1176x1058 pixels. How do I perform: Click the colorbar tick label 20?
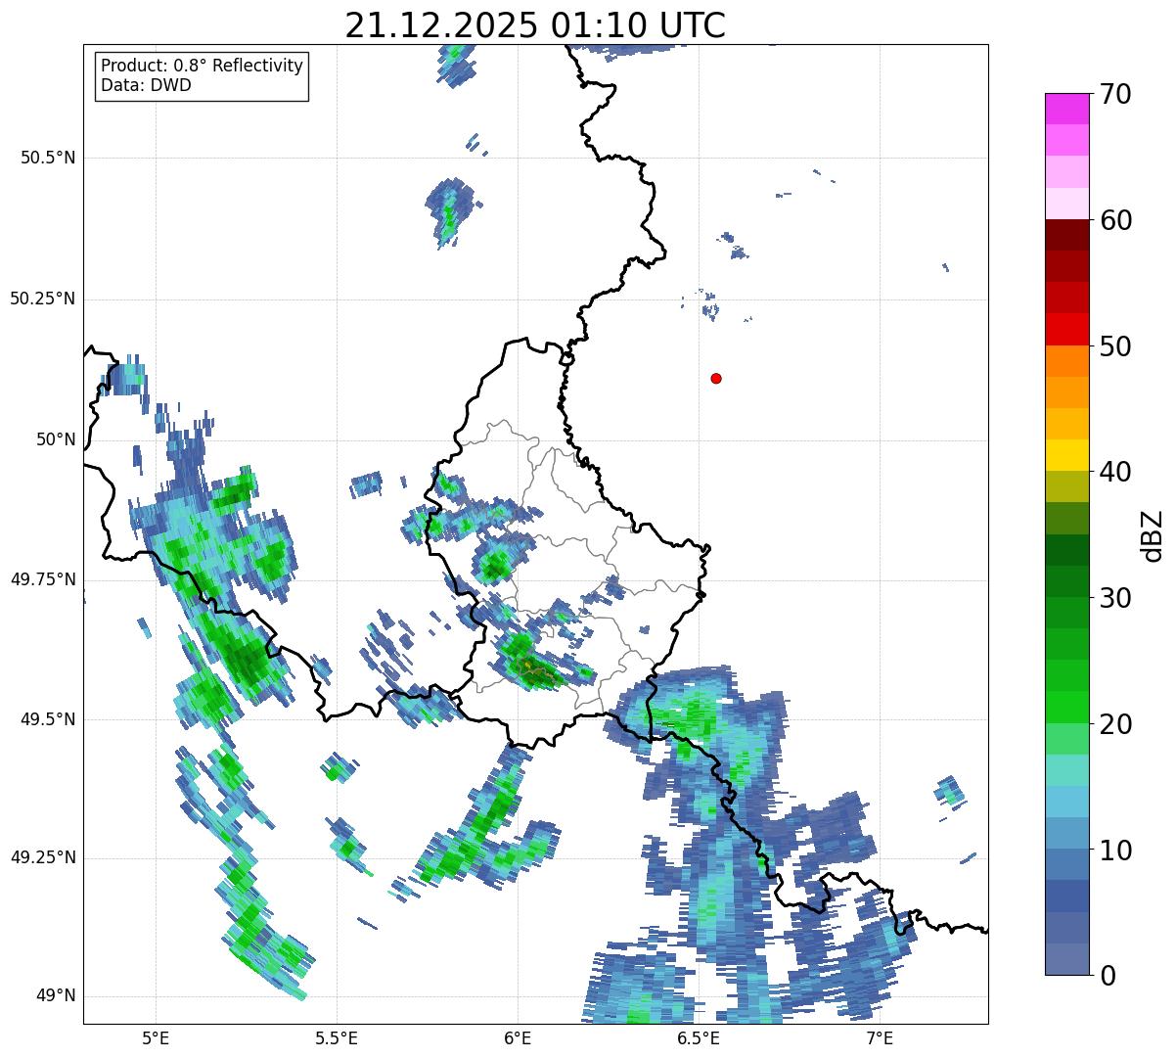click(x=1115, y=724)
